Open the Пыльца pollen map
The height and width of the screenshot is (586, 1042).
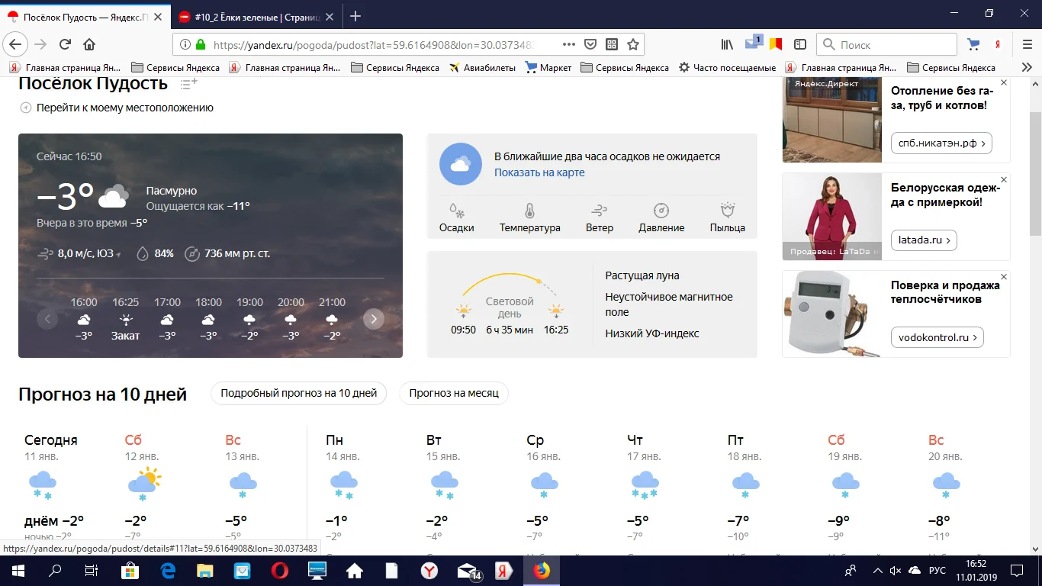tap(727, 217)
